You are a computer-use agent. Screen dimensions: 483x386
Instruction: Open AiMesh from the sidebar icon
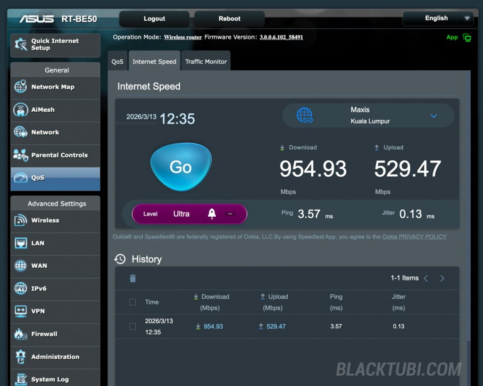[20, 110]
